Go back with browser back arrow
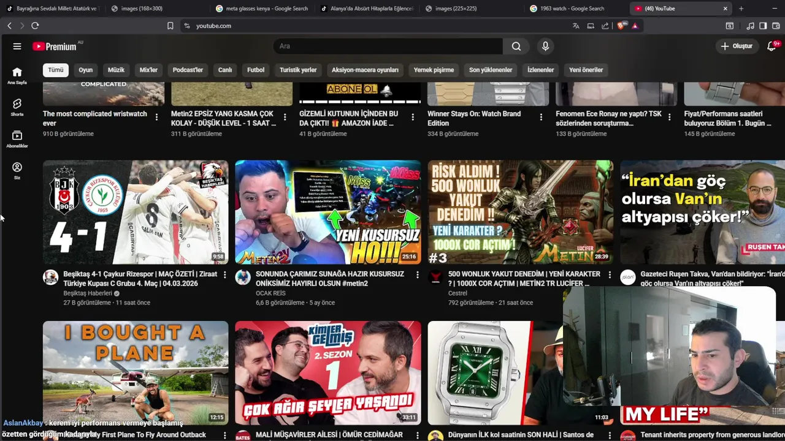 tap(9, 26)
